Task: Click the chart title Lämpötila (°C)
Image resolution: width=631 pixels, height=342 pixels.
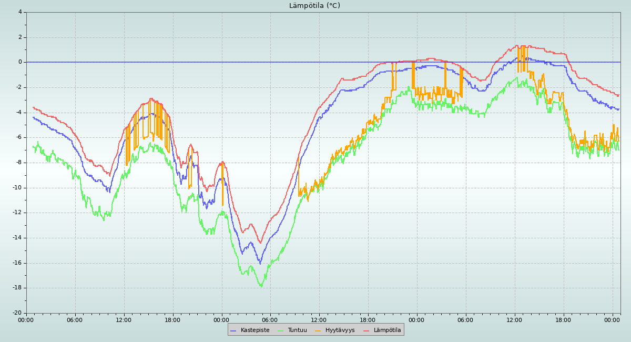Action: pyautogui.click(x=314, y=6)
